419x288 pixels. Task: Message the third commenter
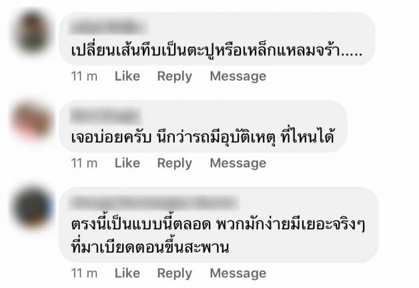pos(238,273)
